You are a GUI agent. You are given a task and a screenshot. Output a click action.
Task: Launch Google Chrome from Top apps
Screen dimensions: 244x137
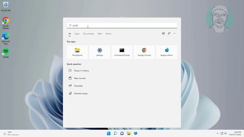pyautogui.click(x=144, y=52)
